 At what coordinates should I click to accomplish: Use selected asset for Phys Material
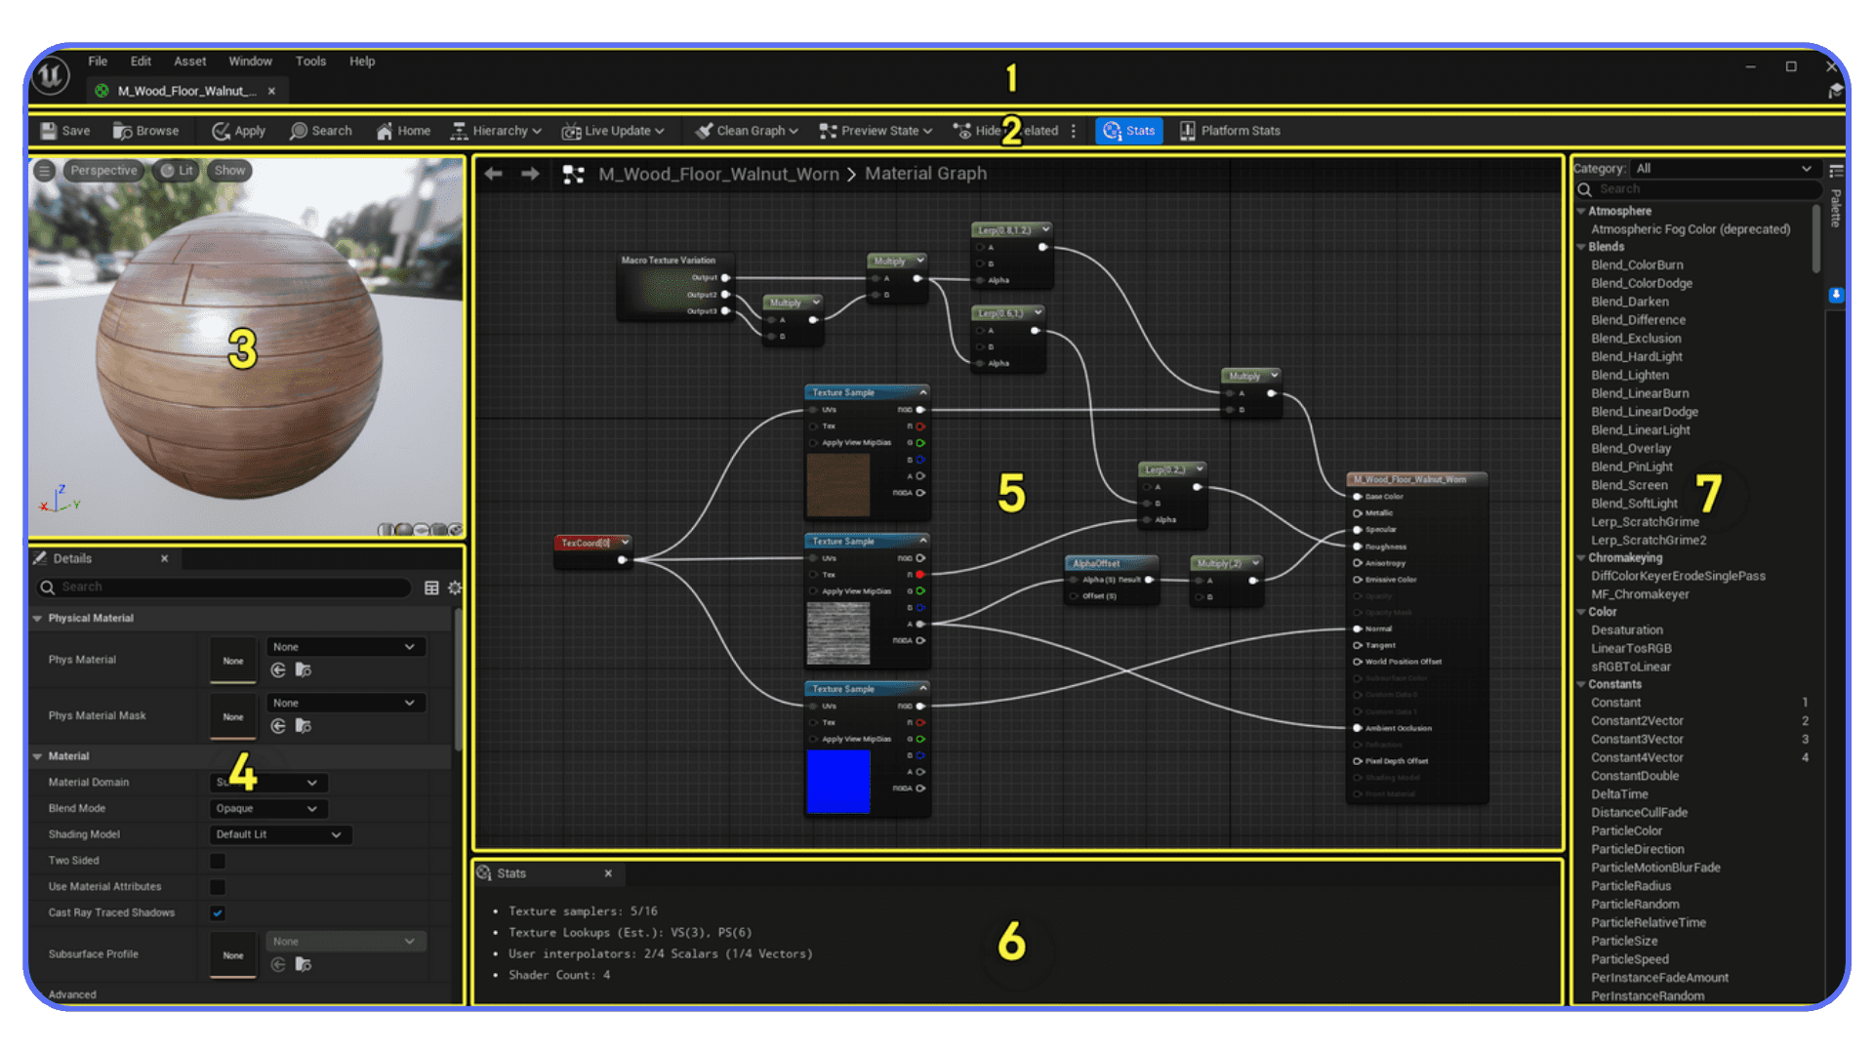pos(278,670)
